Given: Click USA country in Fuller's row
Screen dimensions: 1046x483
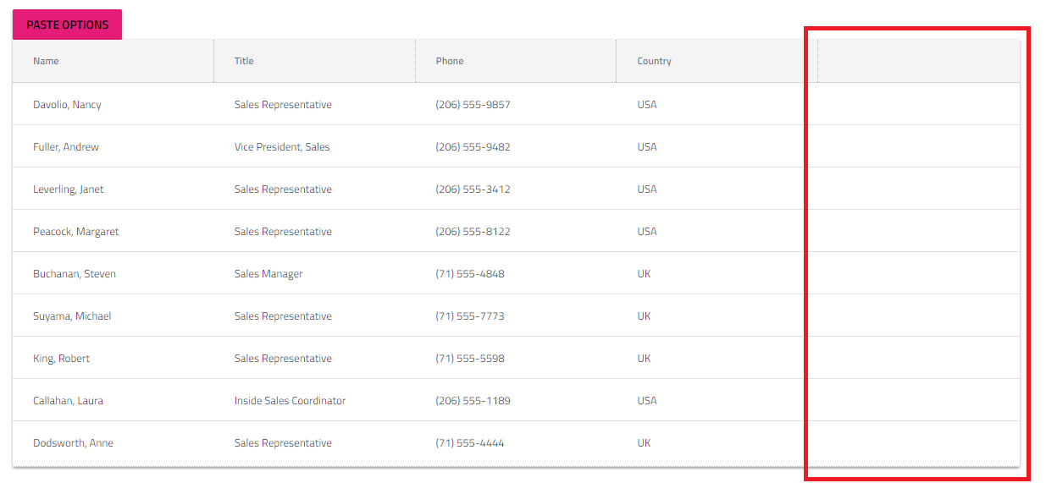Looking at the screenshot, I should point(647,147).
